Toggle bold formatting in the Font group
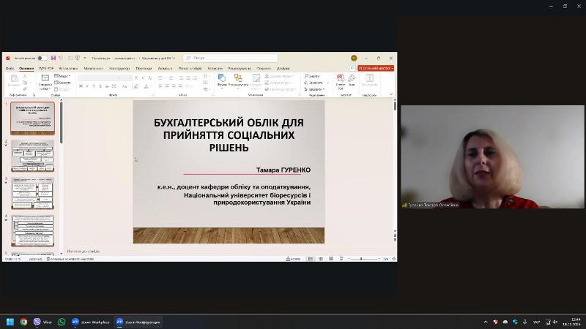Viewport: 586px width, 329px height. [81, 86]
